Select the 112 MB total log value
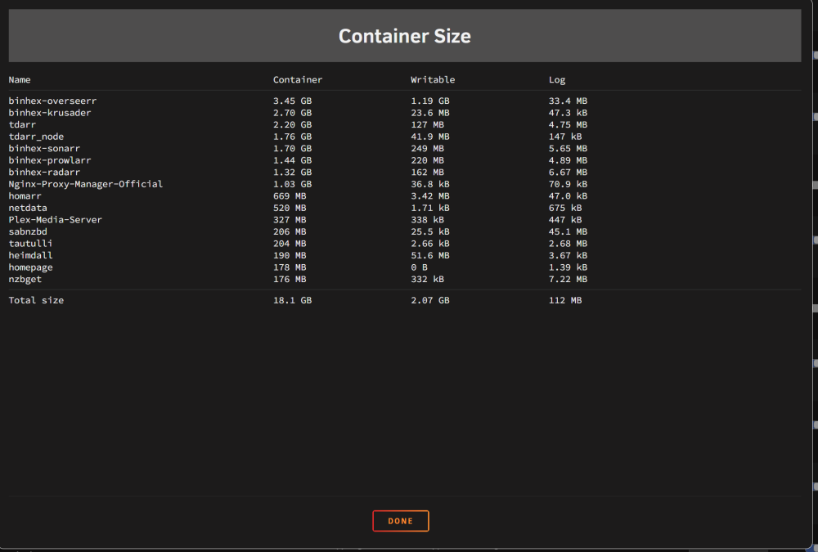 point(565,300)
